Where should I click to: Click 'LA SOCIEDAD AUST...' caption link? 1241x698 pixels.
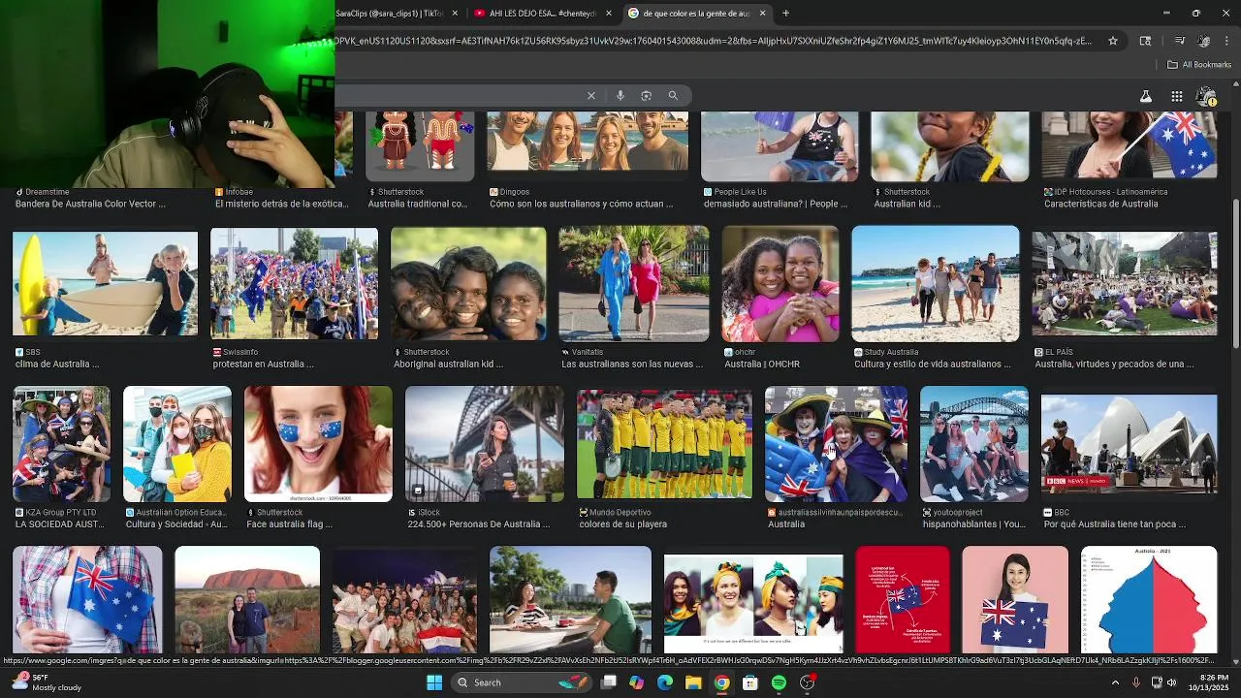point(59,524)
